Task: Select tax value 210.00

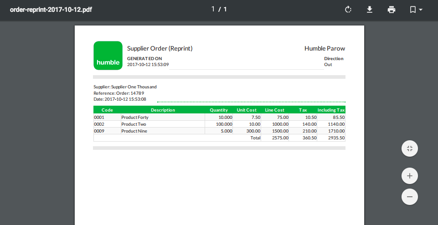Action: tap(309, 131)
